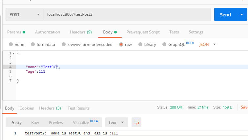The height and width of the screenshot is (140, 248).
Task: Switch response view to Raw
Action: coord(35,123)
